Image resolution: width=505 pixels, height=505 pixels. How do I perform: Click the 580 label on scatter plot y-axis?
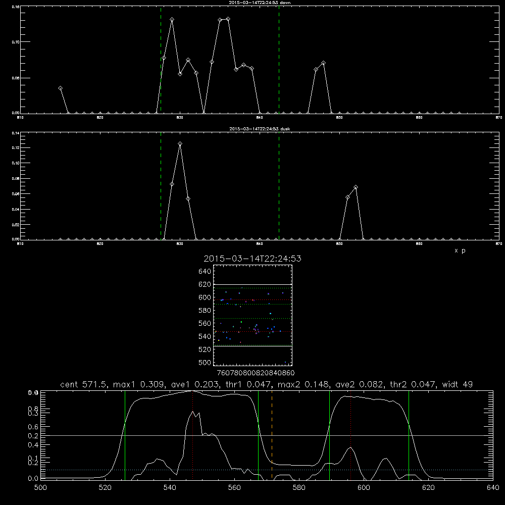[205, 311]
